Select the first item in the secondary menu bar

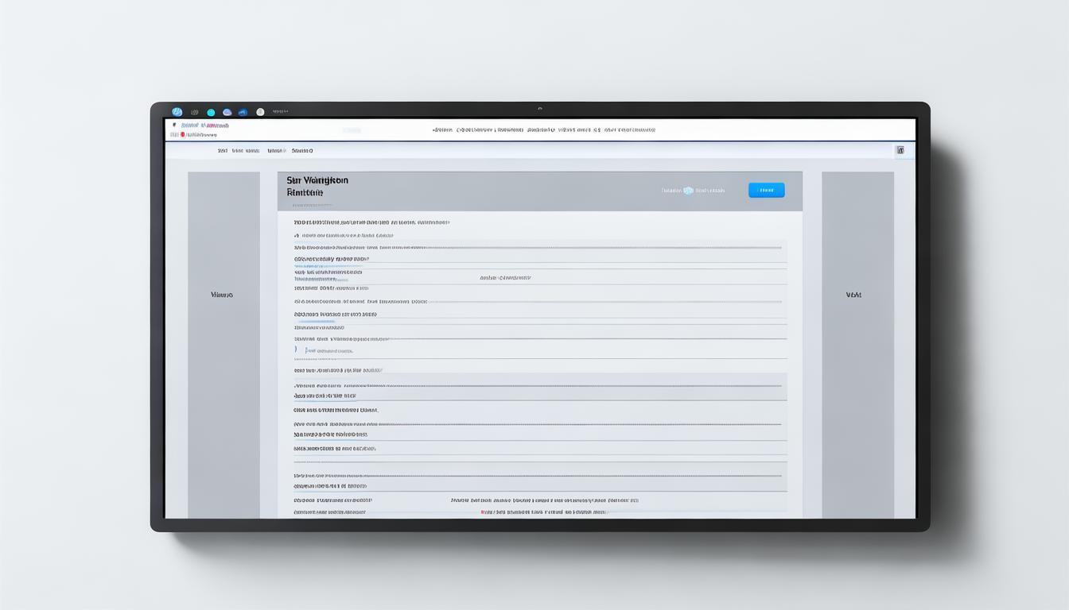pyautogui.click(x=223, y=150)
